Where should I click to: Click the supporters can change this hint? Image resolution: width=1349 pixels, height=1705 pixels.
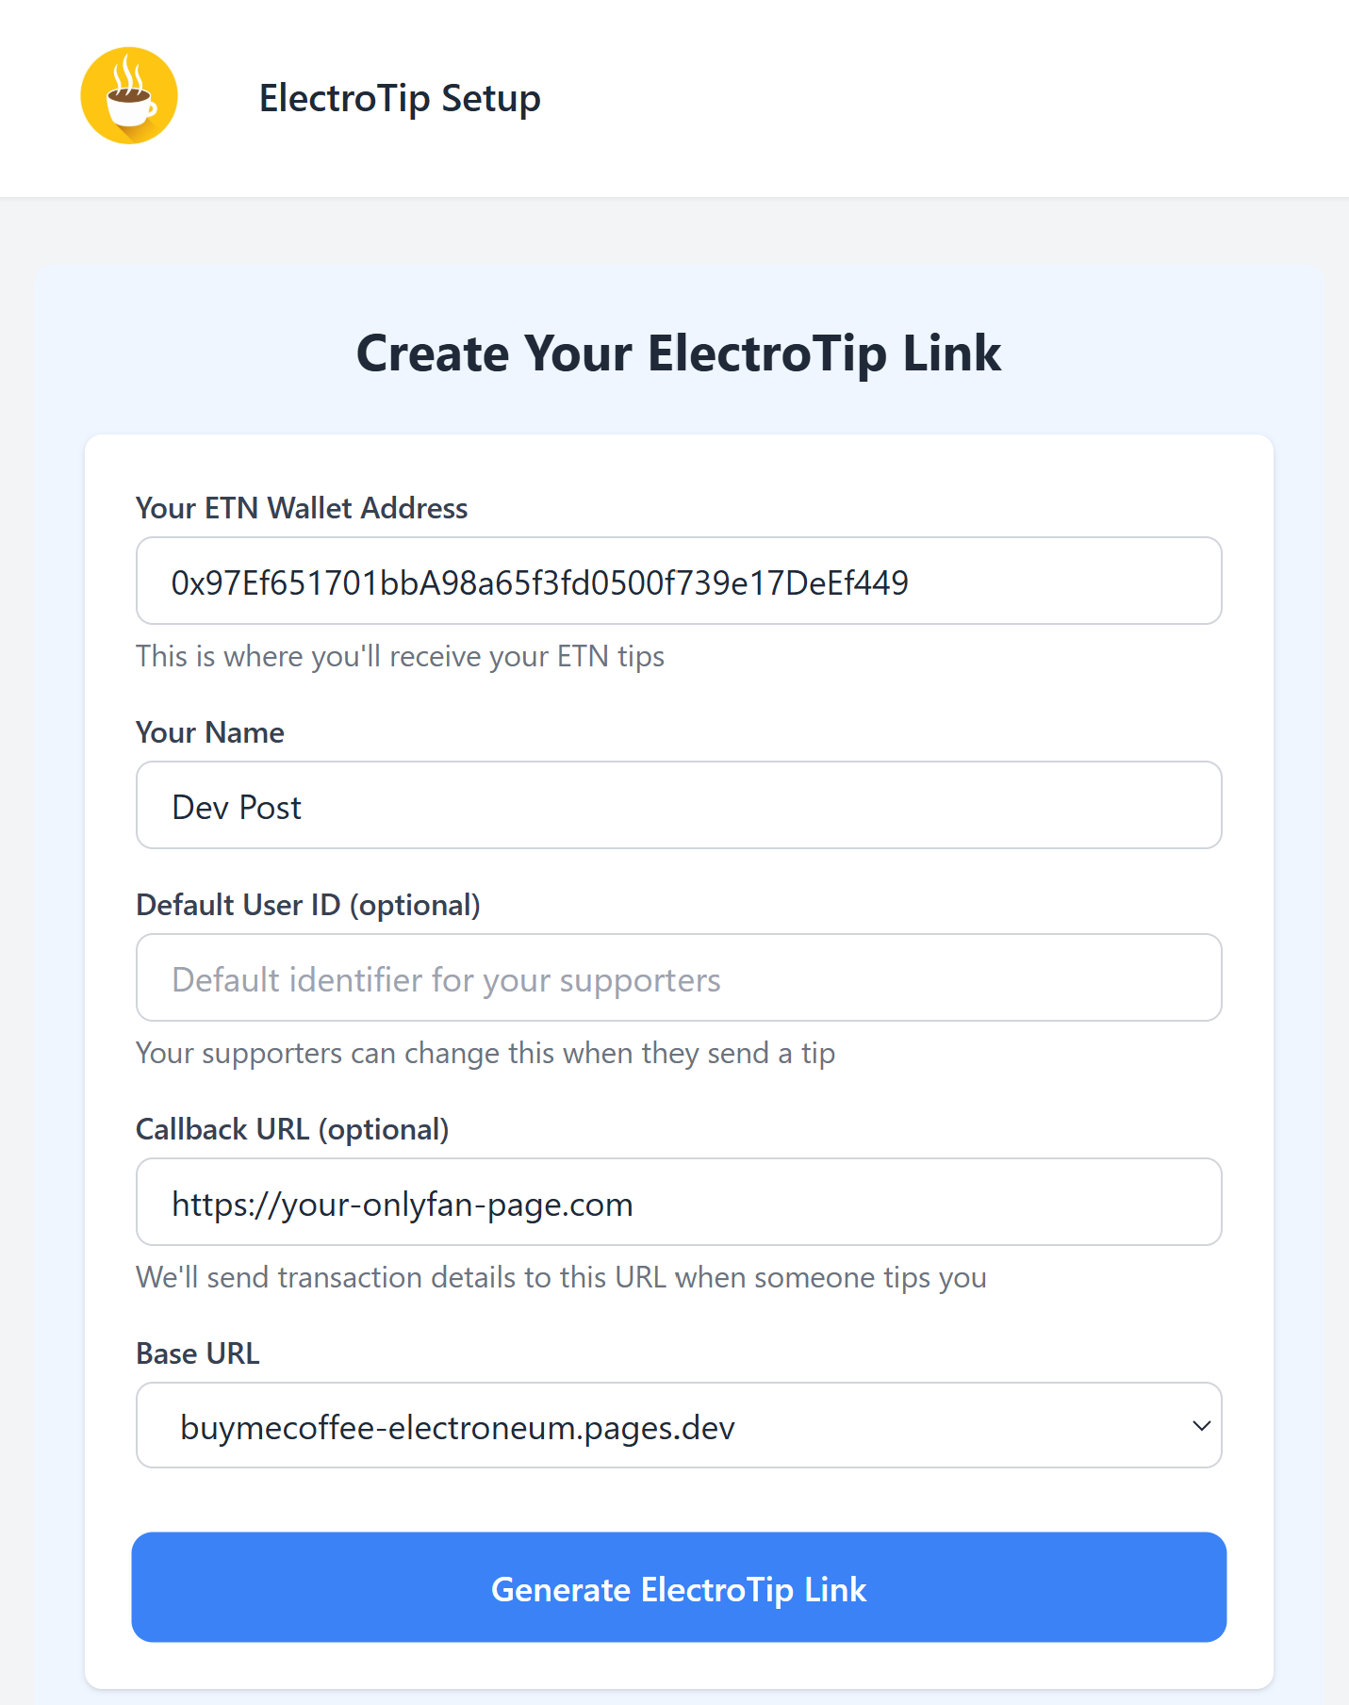[485, 1053]
